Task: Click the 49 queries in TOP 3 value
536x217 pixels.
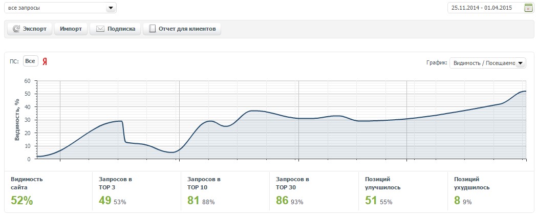Action: tap(105, 200)
